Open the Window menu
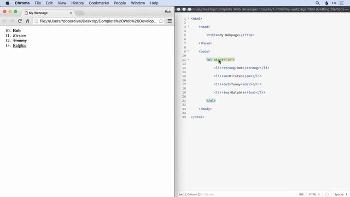This screenshot has width=350, height=197. pos(138,3)
